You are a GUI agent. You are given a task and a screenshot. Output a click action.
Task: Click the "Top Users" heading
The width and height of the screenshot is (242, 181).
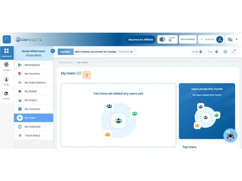click(x=189, y=147)
